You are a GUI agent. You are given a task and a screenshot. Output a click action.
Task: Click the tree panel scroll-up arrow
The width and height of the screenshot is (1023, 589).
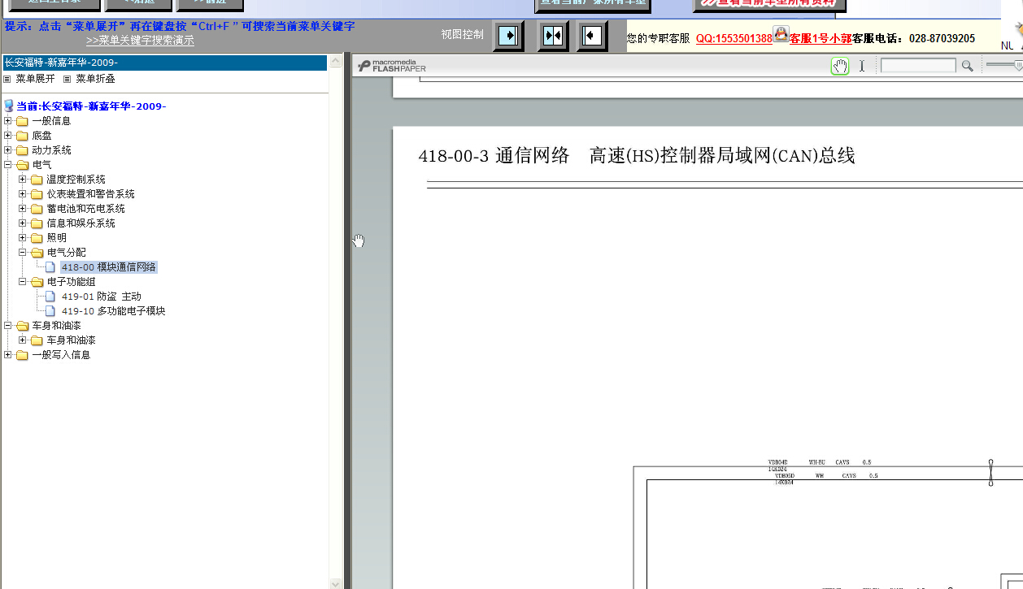[336, 62]
